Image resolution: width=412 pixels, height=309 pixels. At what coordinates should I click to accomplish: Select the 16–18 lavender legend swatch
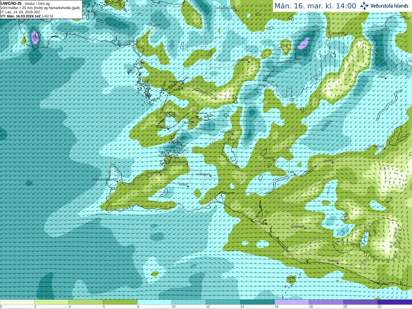click(x=292, y=302)
